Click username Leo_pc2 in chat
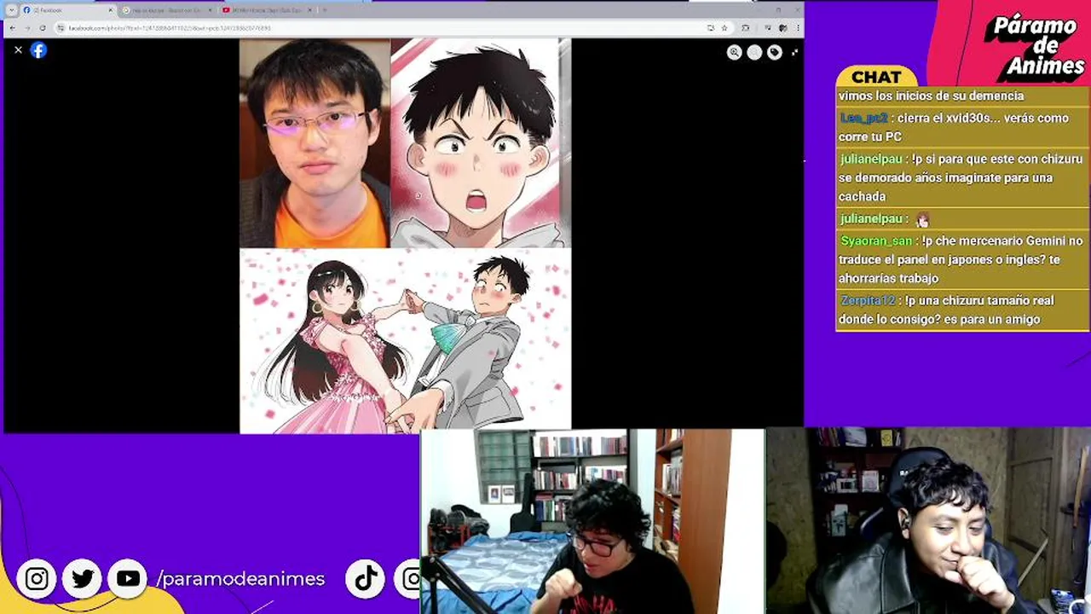The height and width of the screenshot is (614, 1091). (x=863, y=119)
